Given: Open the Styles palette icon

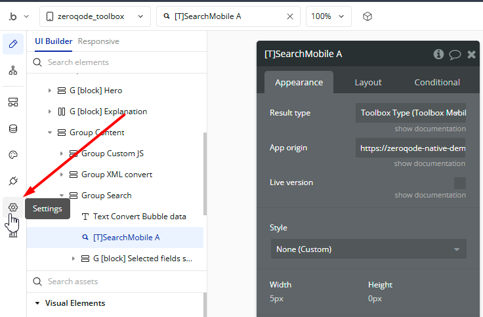Looking at the screenshot, I should [x=13, y=155].
